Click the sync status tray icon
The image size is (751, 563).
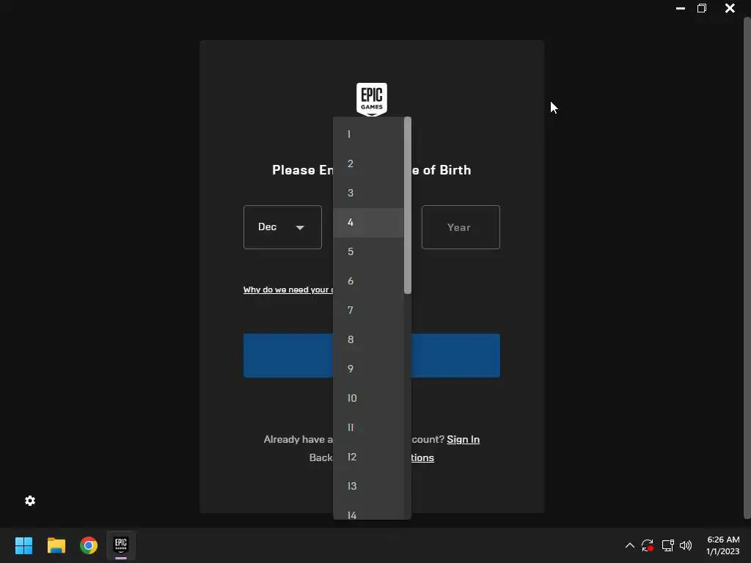click(648, 545)
